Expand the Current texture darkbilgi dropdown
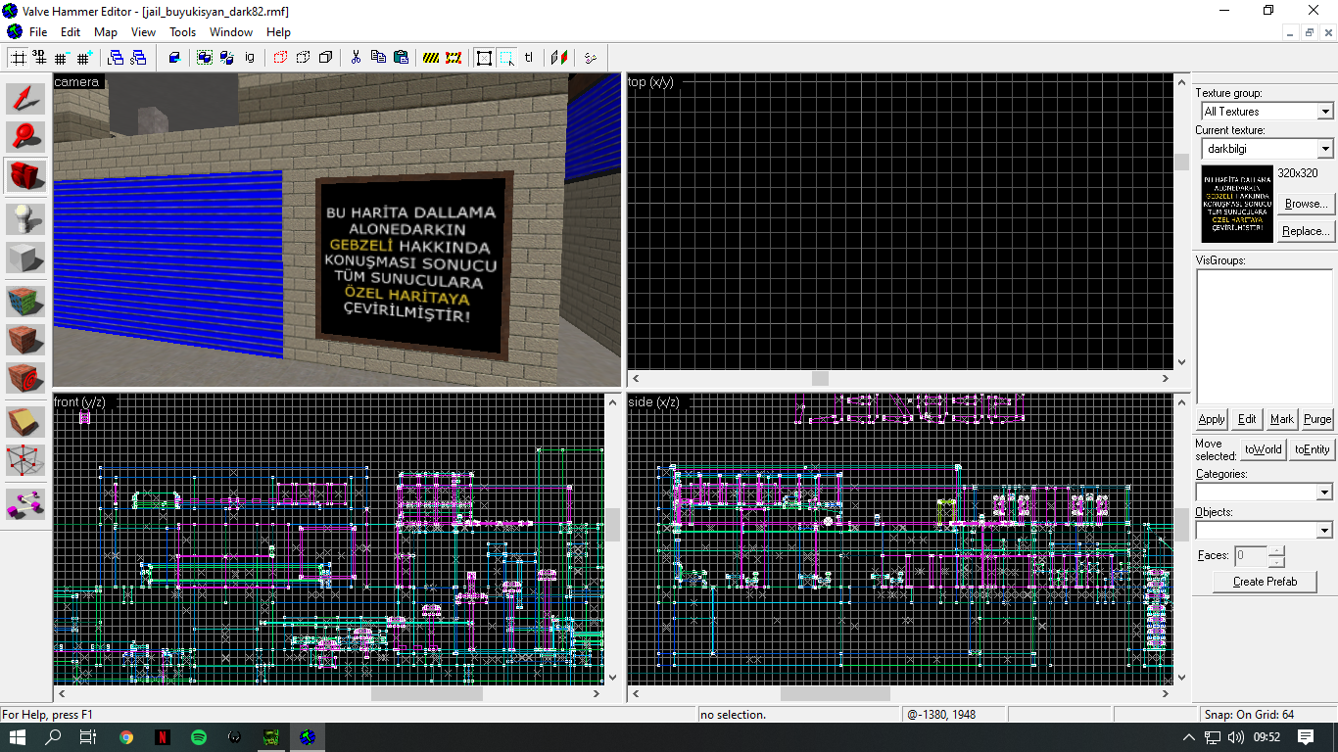1338x752 pixels. 1324,149
